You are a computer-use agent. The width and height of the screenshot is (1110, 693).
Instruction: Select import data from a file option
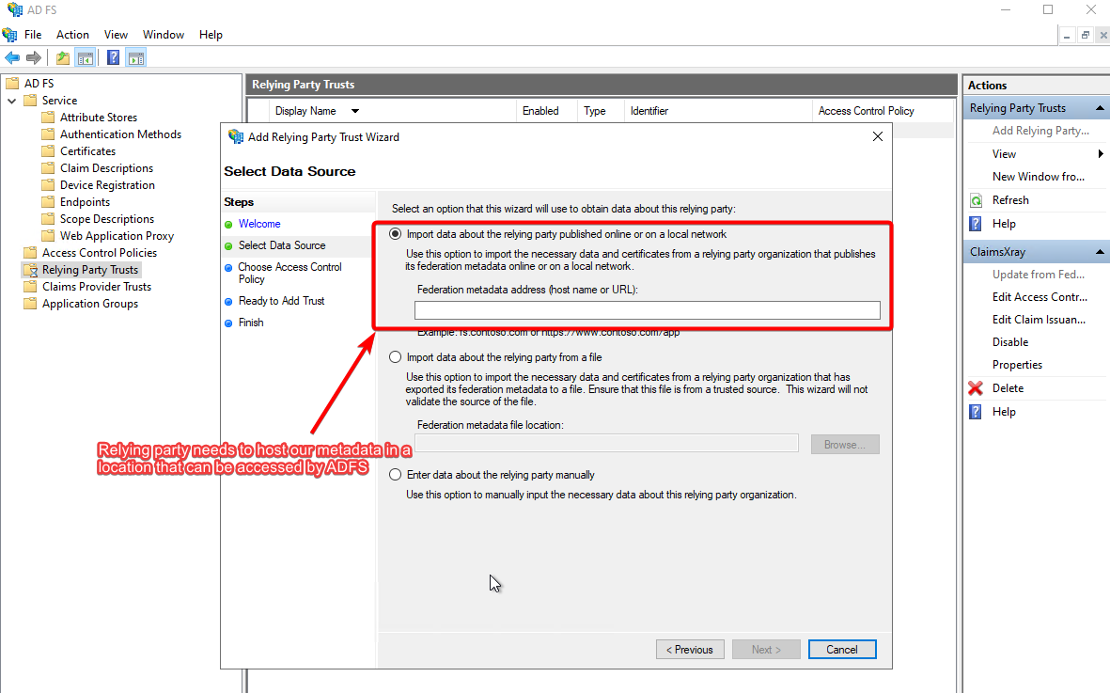tap(395, 357)
